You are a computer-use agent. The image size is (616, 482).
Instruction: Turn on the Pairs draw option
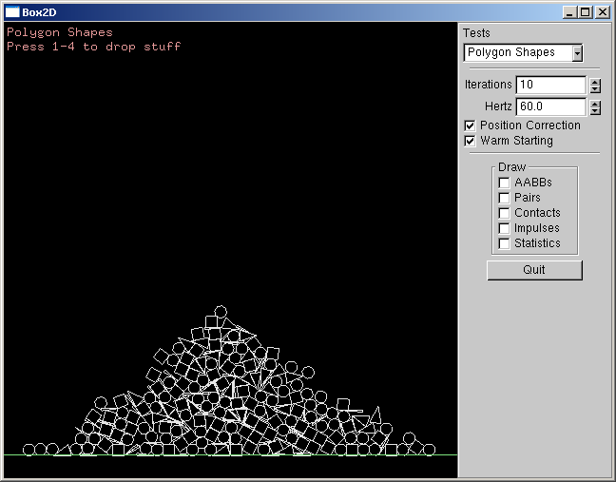[504, 198]
